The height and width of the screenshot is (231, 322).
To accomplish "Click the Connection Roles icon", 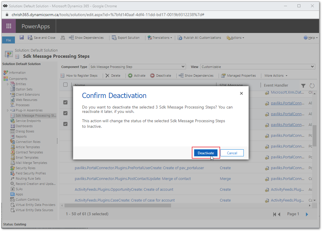I will pos(13,142).
